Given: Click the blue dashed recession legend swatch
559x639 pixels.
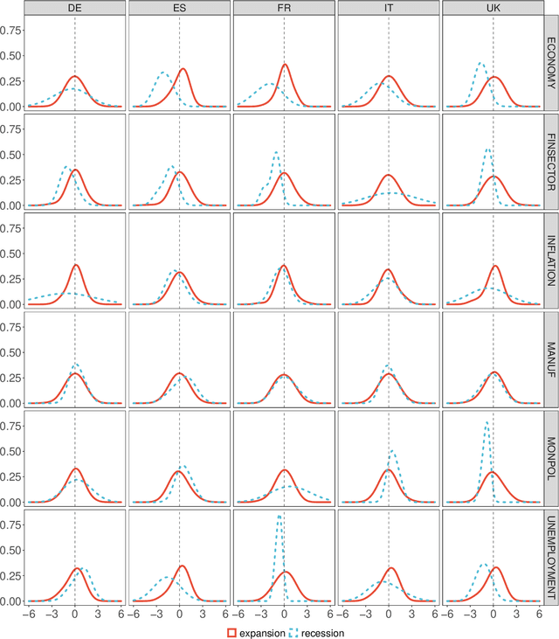Looking at the screenshot, I should click(x=293, y=633).
